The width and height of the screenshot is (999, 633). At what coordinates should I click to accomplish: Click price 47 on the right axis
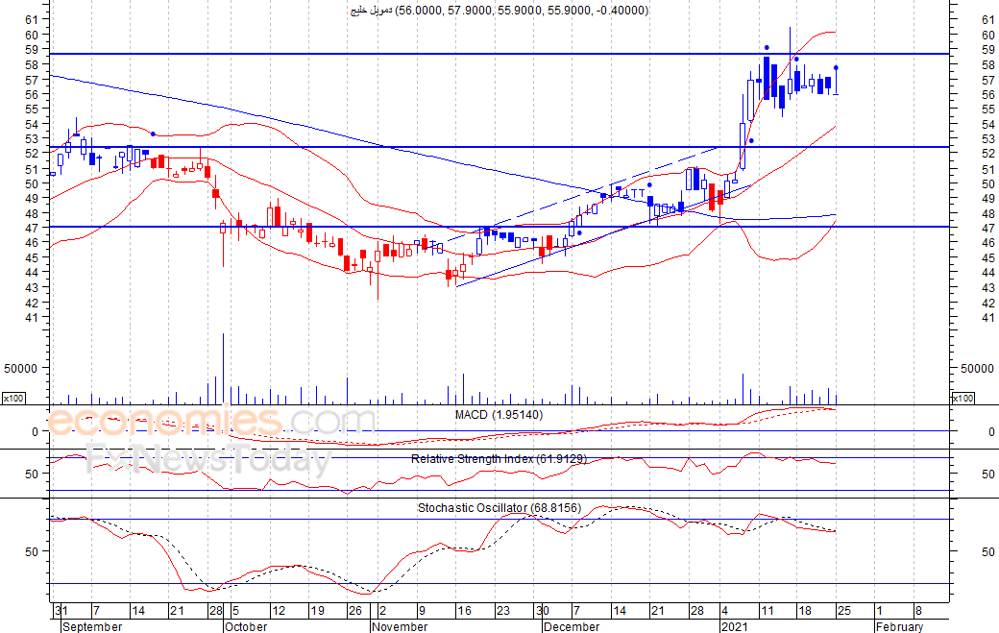click(x=988, y=228)
